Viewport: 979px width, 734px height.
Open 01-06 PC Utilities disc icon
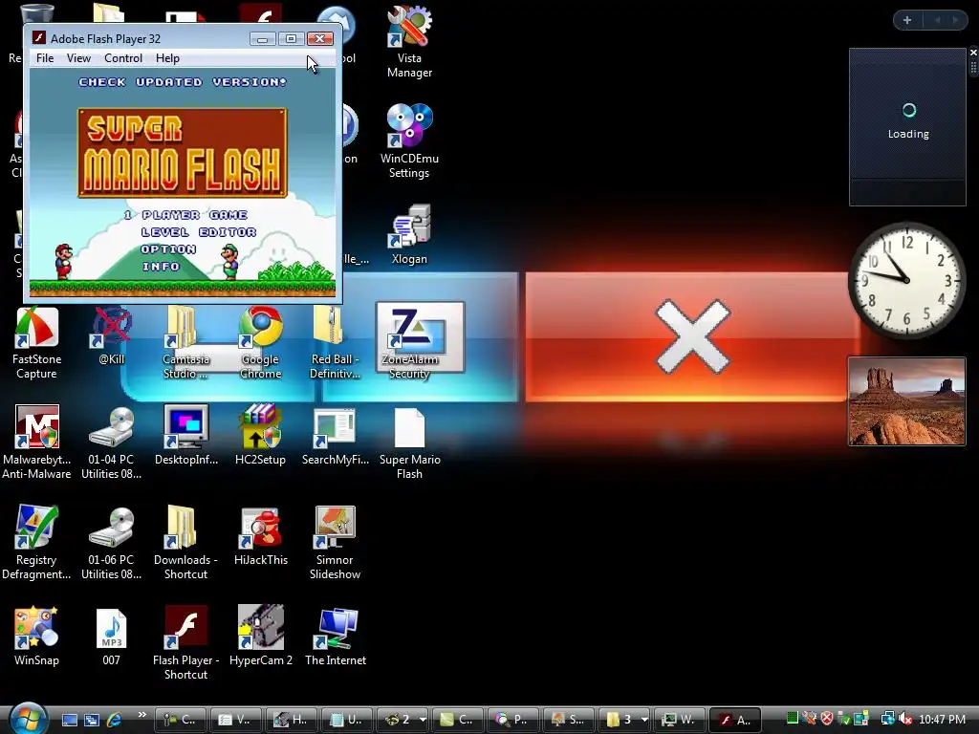click(111, 543)
